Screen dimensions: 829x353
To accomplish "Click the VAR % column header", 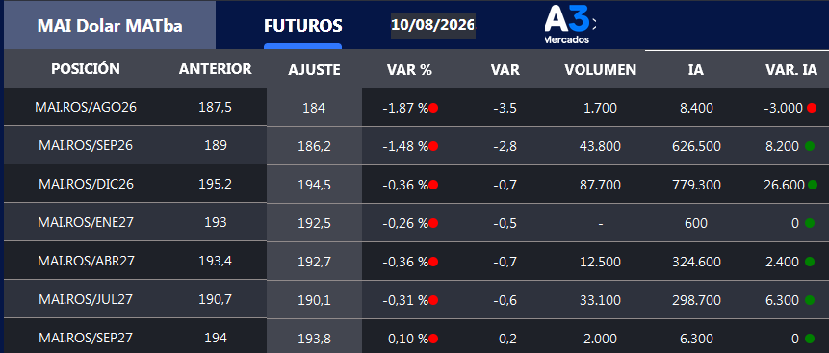I will (409, 70).
